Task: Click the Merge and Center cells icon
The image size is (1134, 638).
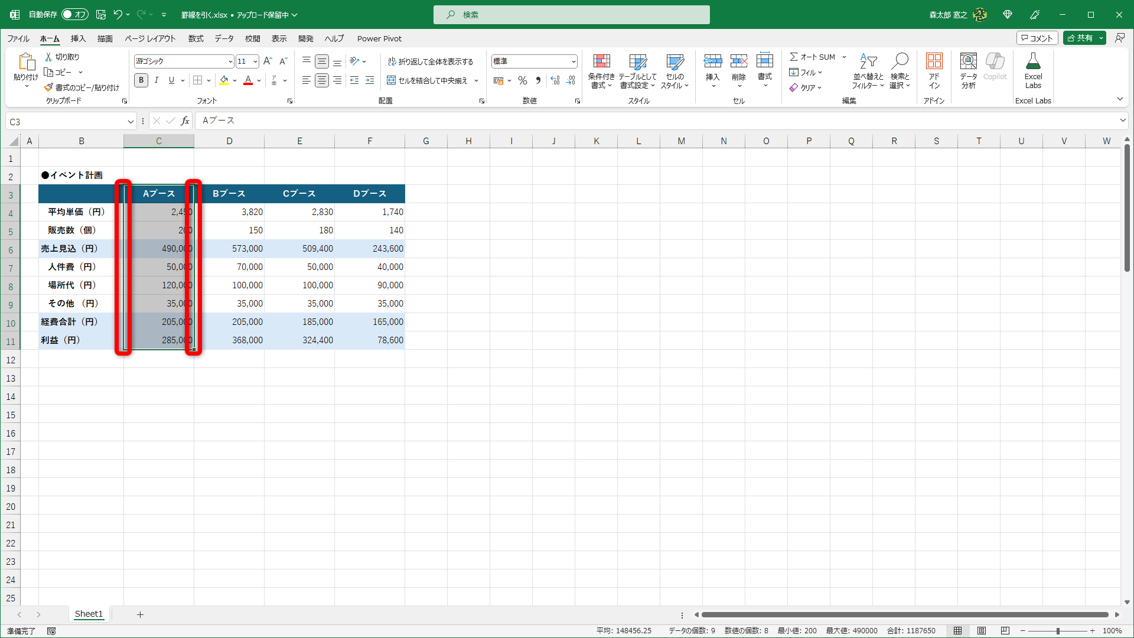Action: [391, 80]
